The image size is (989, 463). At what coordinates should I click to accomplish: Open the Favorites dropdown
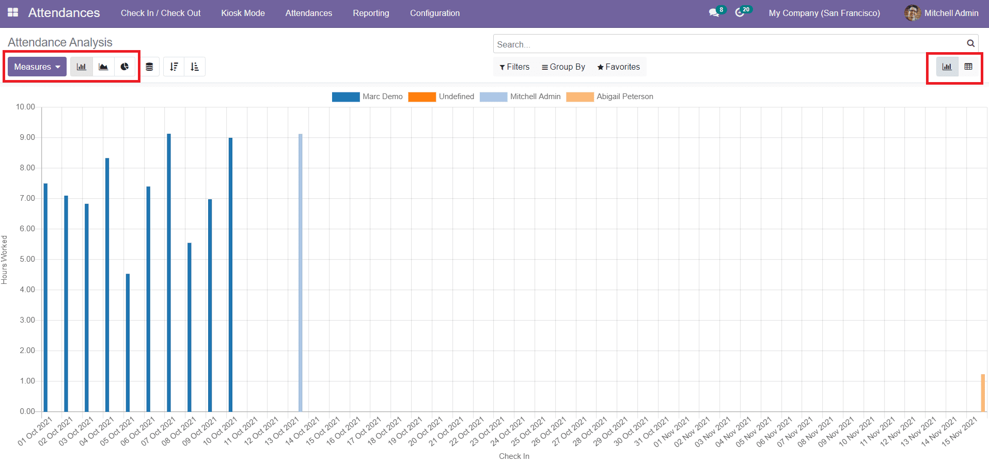pos(618,67)
